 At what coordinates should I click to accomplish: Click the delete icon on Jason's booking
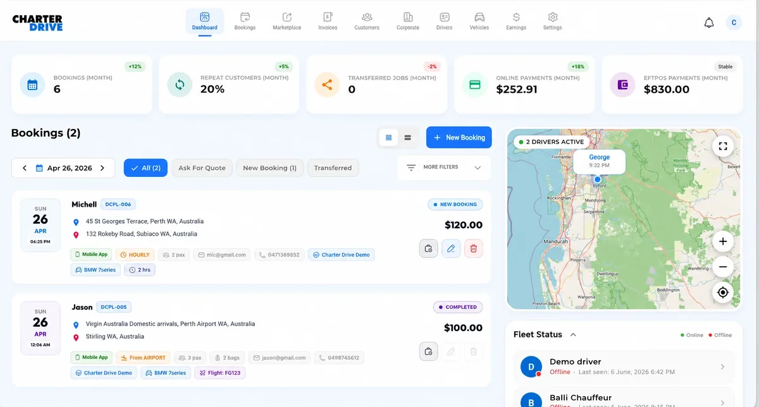(x=473, y=351)
